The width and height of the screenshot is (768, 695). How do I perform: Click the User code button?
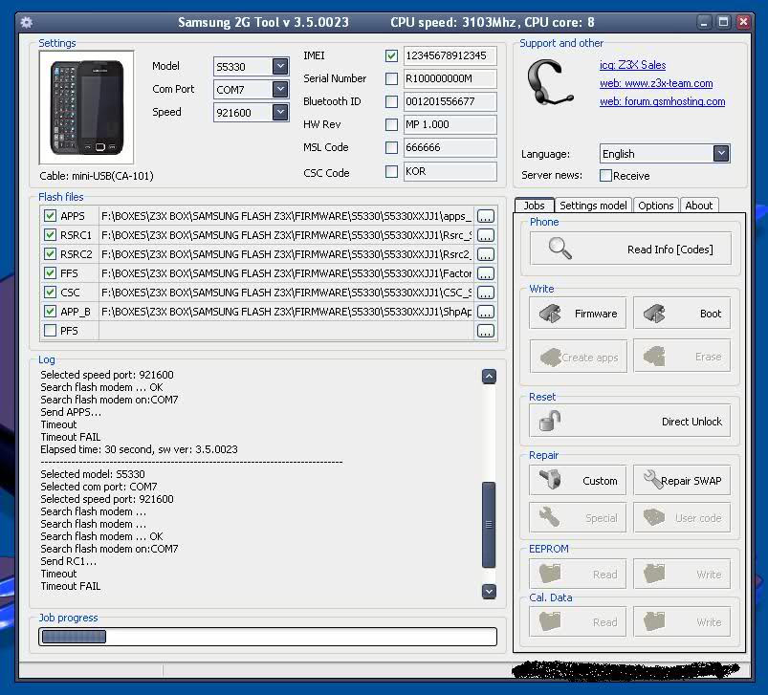[682, 517]
